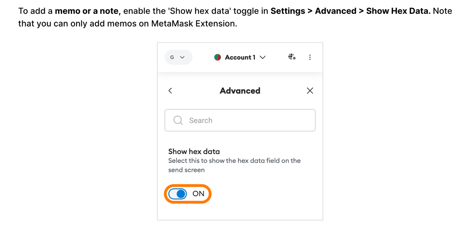Select the Account 1 name label
This screenshot has width=466, height=226.
(x=240, y=57)
